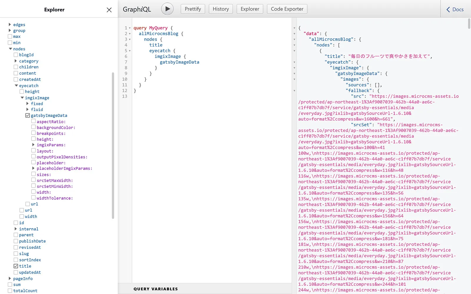
Task: Tick the publishDate checkbox
Action: (16, 241)
